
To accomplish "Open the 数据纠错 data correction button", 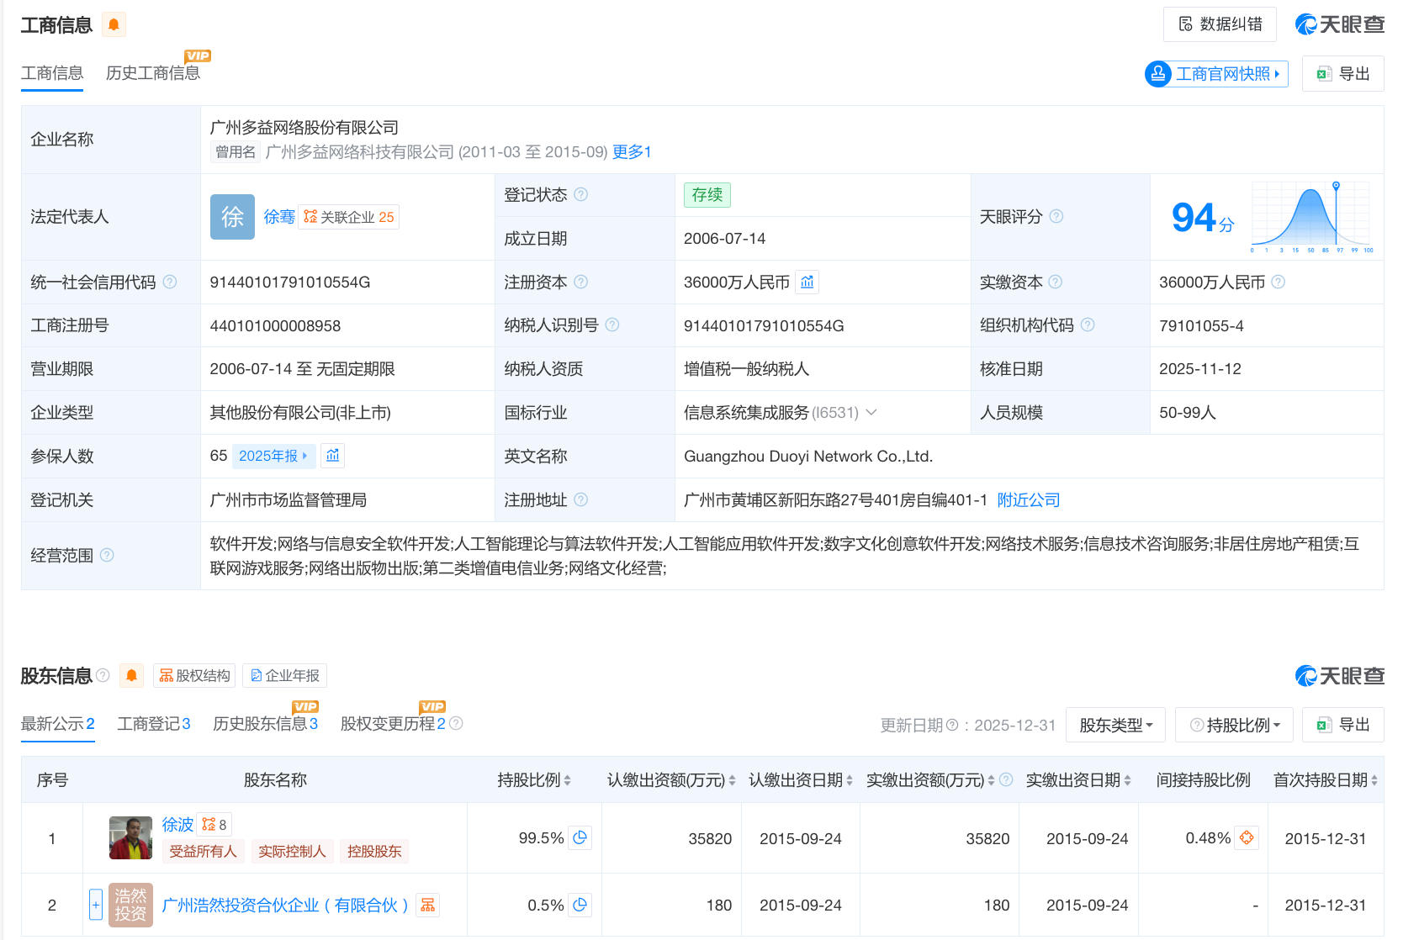I will pyautogui.click(x=1220, y=24).
